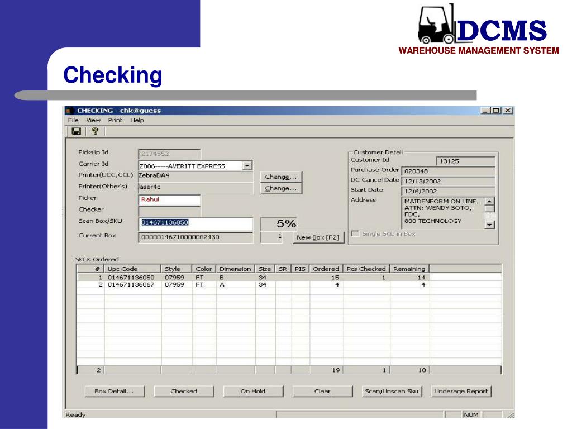Maximize the CHECKING window
The image size is (572, 429).
[496, 111]
